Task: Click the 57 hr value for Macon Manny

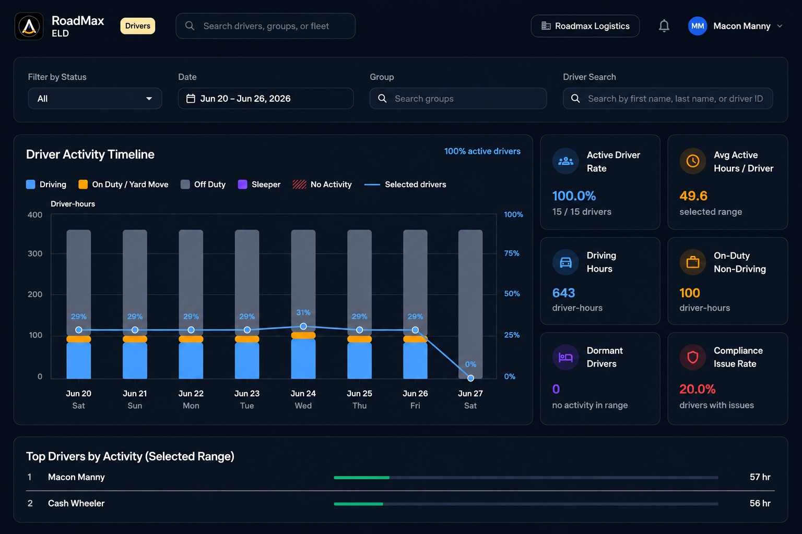Action: [x=760, y=477]
